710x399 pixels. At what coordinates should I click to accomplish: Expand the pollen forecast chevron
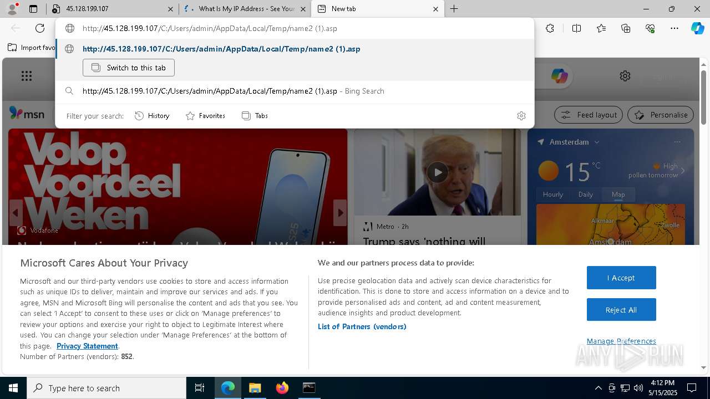click(x=683, y=171)
